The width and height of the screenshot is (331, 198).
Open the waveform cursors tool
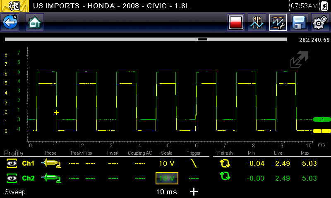click(x=257, y=23)
